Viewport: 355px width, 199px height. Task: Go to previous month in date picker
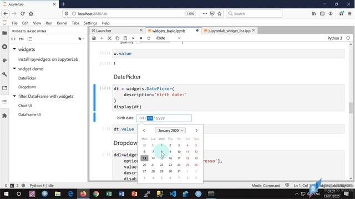click(x=144, y=130)
